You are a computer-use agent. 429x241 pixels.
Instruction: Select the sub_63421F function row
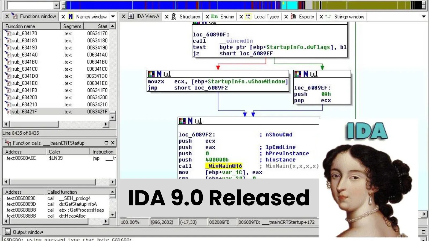56,112
